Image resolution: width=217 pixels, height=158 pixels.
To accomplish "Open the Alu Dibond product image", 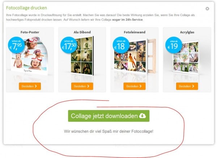I will [x=82, y=56].
